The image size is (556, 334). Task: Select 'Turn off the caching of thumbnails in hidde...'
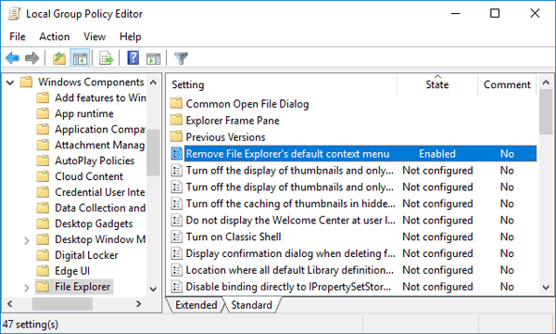tap(290, 203)
